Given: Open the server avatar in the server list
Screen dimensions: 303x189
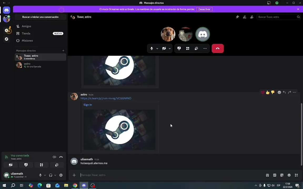Looking at the screenshot, I should coord(6,19).
